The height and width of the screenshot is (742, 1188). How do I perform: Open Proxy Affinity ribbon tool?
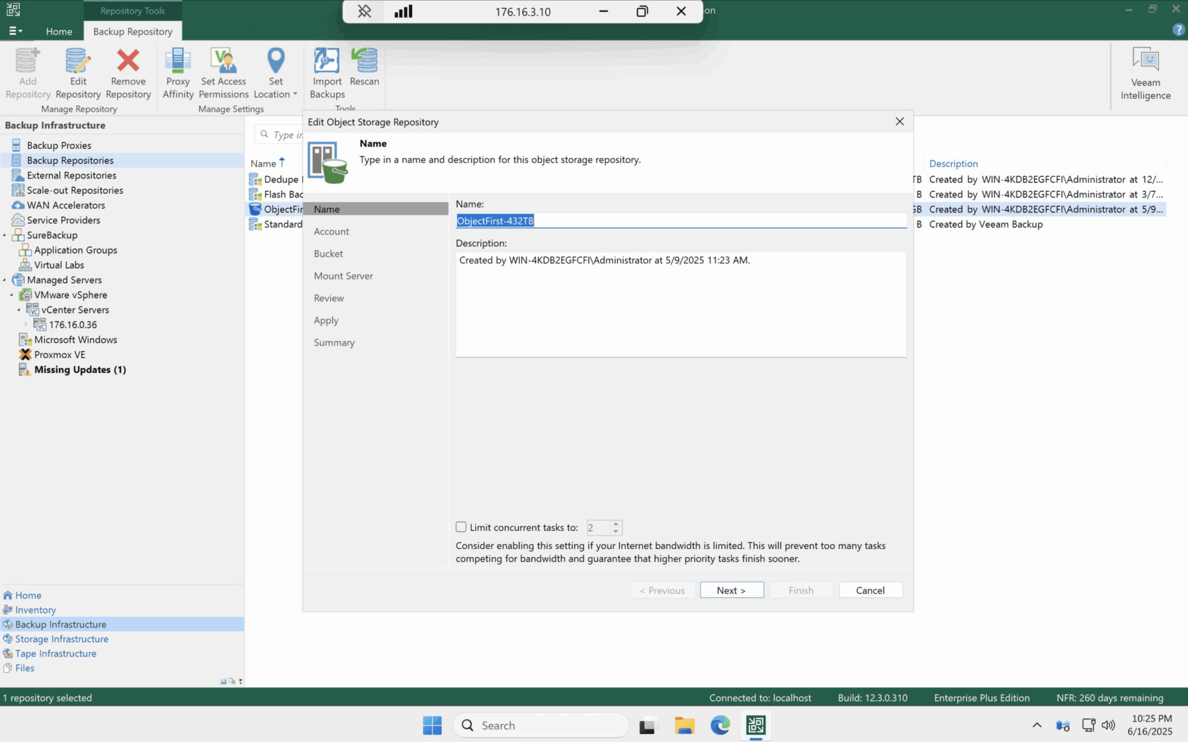click(x=178, y=74)
